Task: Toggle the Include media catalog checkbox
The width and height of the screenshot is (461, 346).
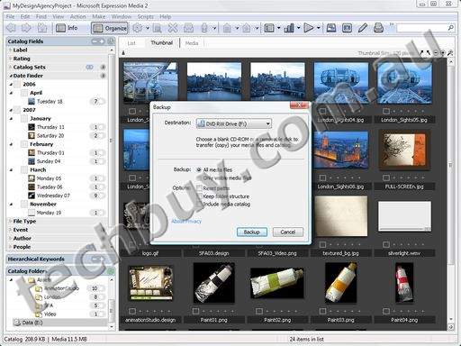Action: [199, 205]
